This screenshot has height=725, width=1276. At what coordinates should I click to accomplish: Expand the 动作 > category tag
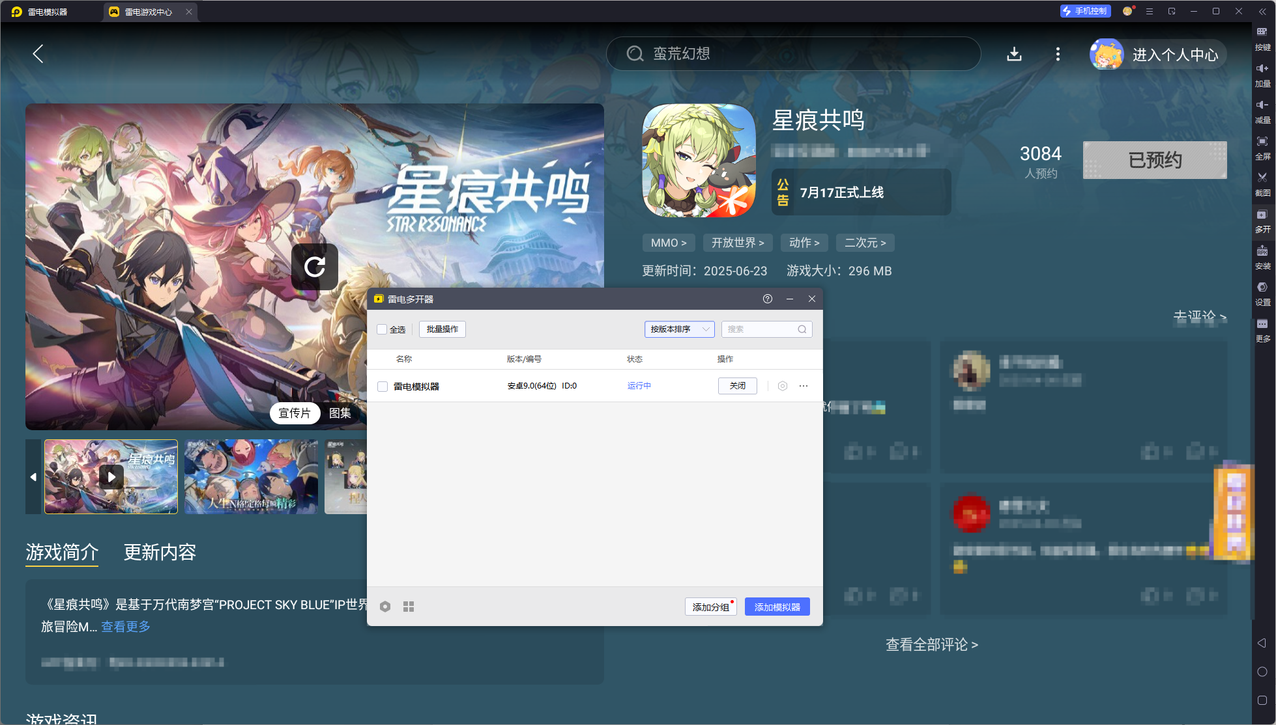[x=804, y=243]
